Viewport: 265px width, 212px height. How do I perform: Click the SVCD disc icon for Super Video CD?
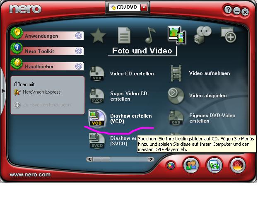(97, 96)
